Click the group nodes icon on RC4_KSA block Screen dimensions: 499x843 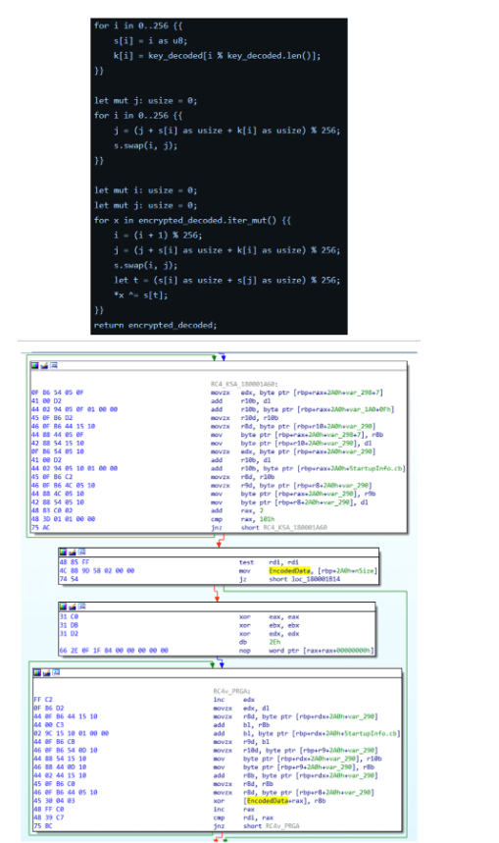tap(54, 366)
